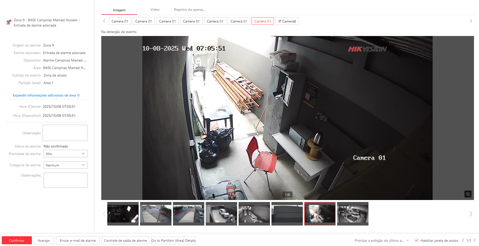Click the alarm zone icon beside Zona 9
Image resolution: width=479 pixels, height=246 pixels.
pos(9,22)
